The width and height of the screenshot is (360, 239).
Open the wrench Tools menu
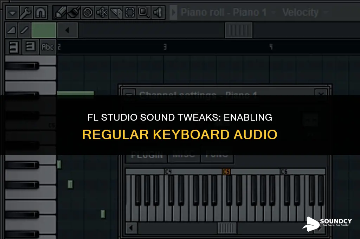pyautogui.click(x=26, y=12)
